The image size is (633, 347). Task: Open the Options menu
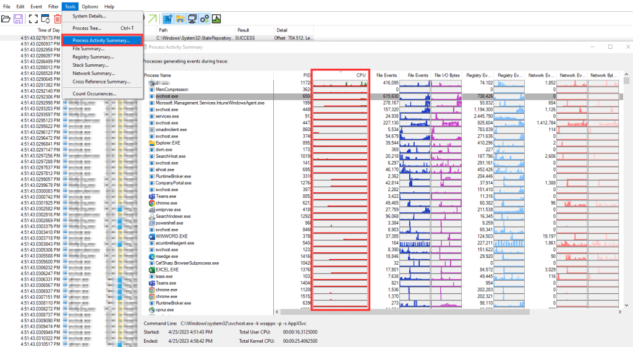90,6
